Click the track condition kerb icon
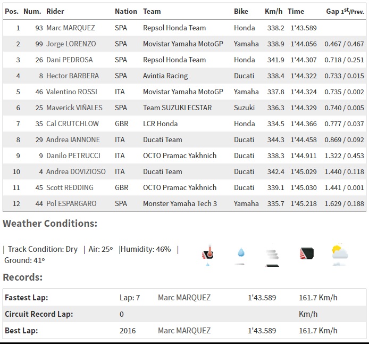 pyautogui.click(x=306, y=253)
